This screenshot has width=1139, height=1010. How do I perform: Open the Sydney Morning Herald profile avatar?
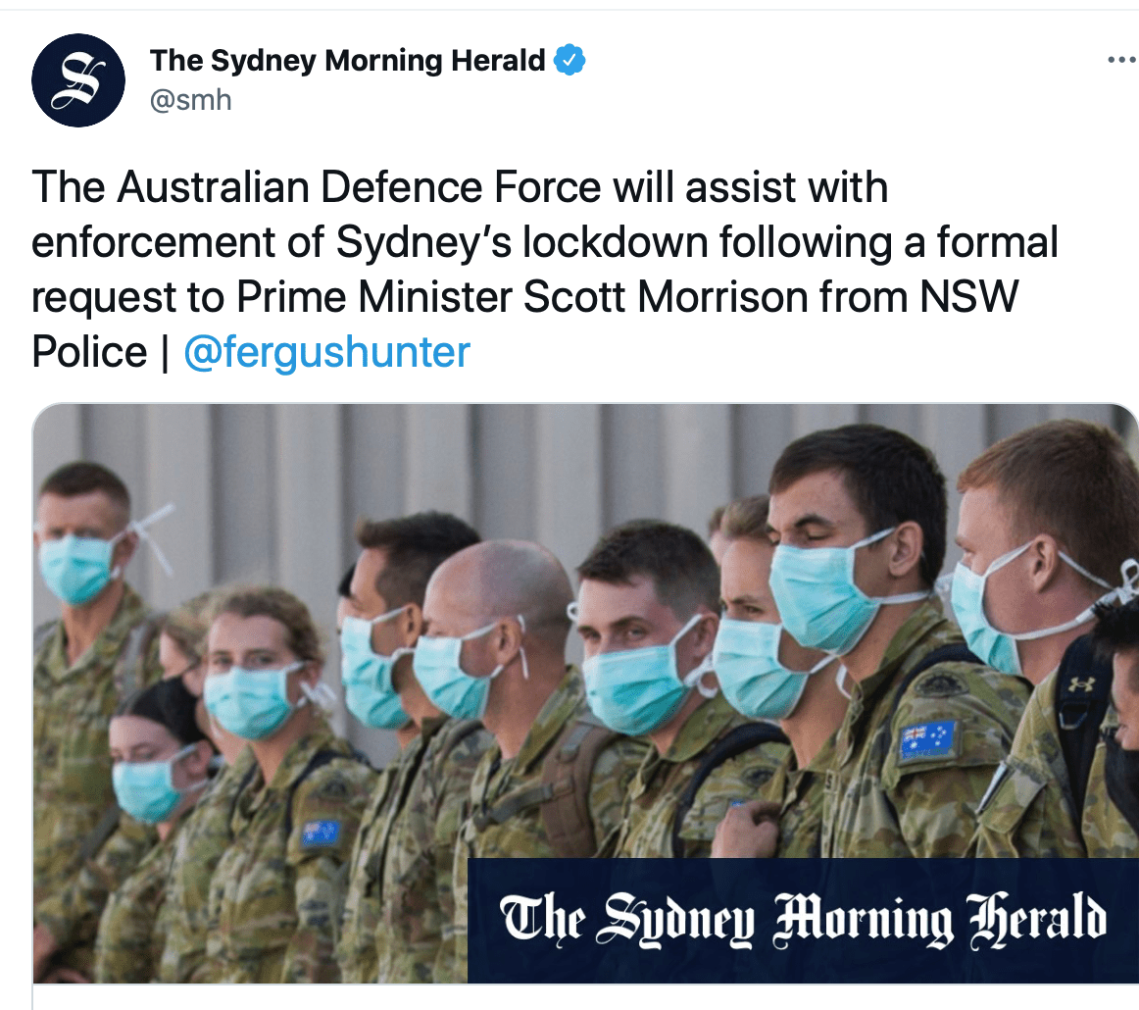(x=78, y=80)
